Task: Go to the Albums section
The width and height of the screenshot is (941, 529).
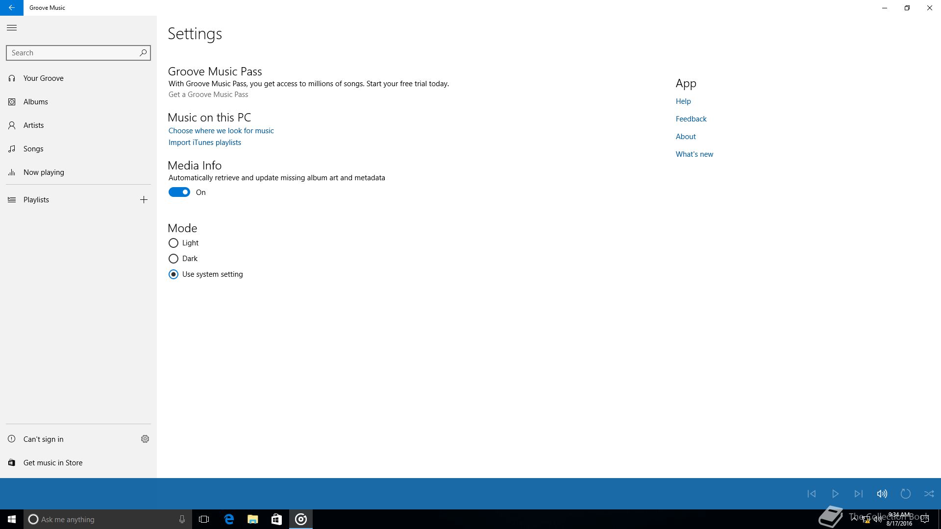Action: click(78, 102)
